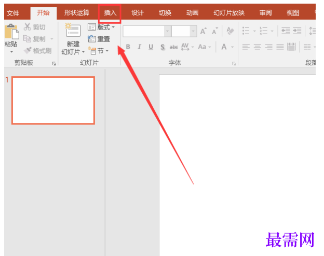The image size is (324, 256).
Task: Switch to the 开始 (Home) ribbon tab
Action: [x=43, y=13]
